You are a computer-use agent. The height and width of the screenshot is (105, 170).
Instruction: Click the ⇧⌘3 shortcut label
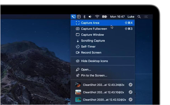click(129, 29)
